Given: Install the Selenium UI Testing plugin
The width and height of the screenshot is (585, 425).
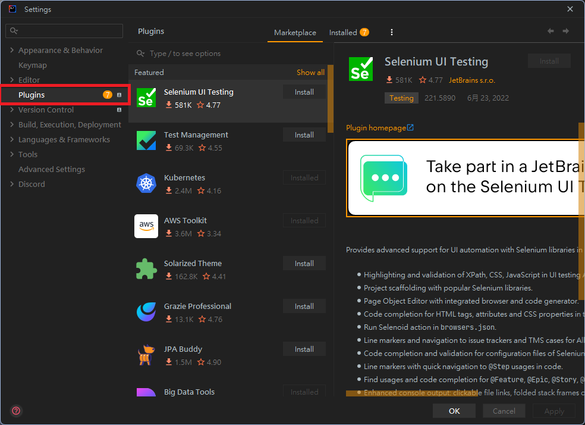Looking at the screenshot, I should pyautogui.click(x=304, y=92).
